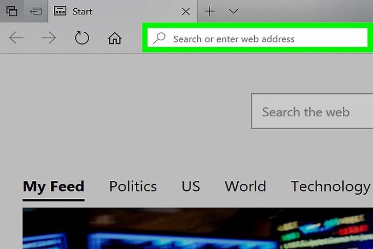This screenshot has height=249, width=373.
Task: Open the featured news story image
Action: point(198,229)
